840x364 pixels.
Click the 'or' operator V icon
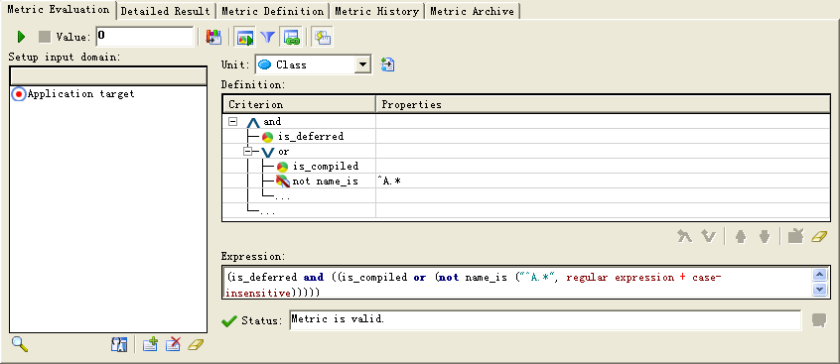click(267, 152)
